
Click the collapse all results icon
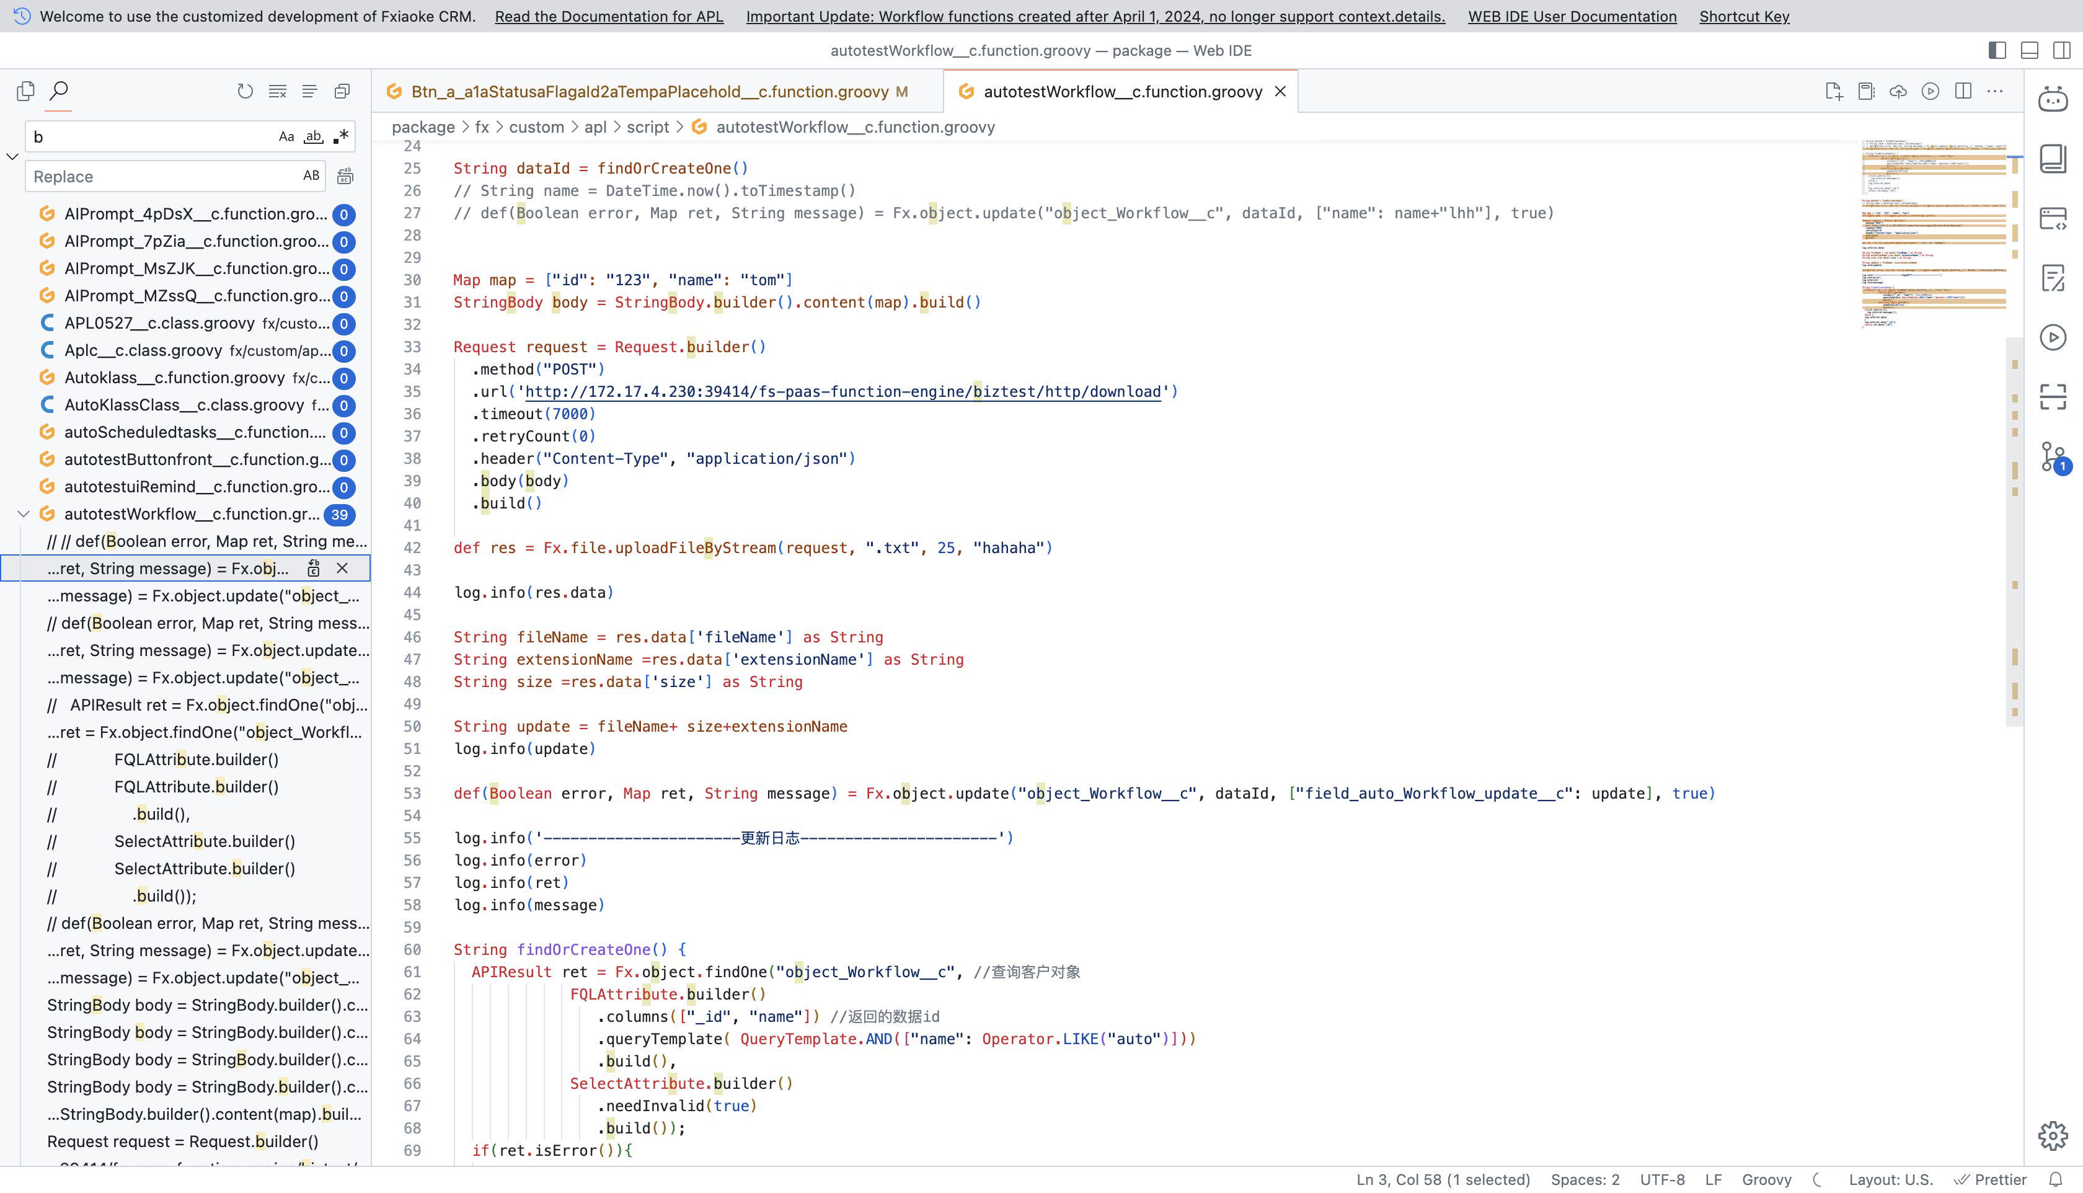pos(342,91)
